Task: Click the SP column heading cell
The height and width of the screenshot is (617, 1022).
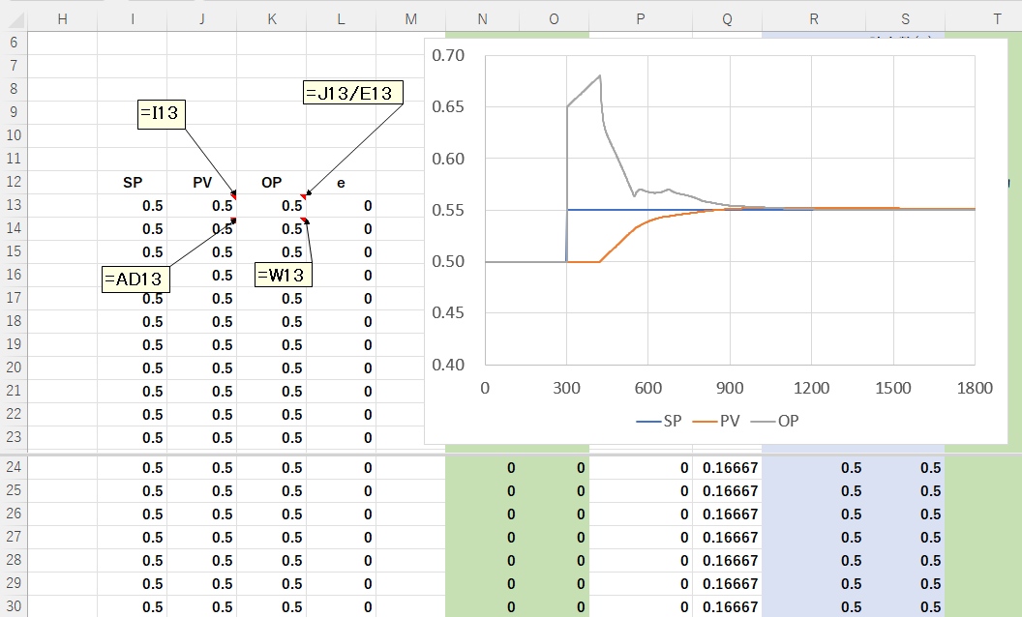Action: click(133, 182)
